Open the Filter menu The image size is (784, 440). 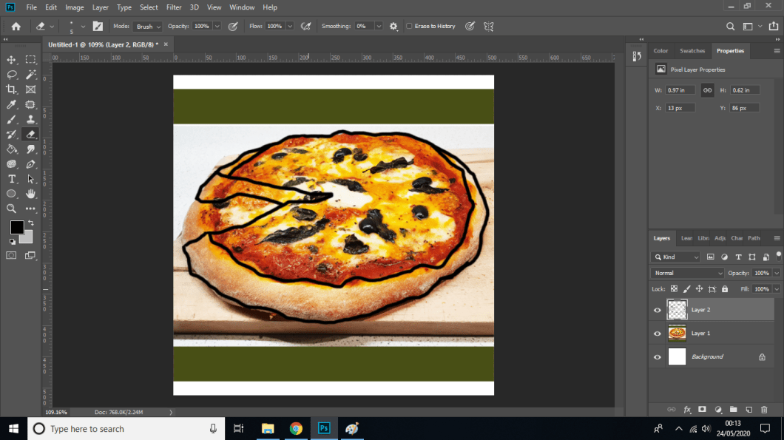click(173, 7)
